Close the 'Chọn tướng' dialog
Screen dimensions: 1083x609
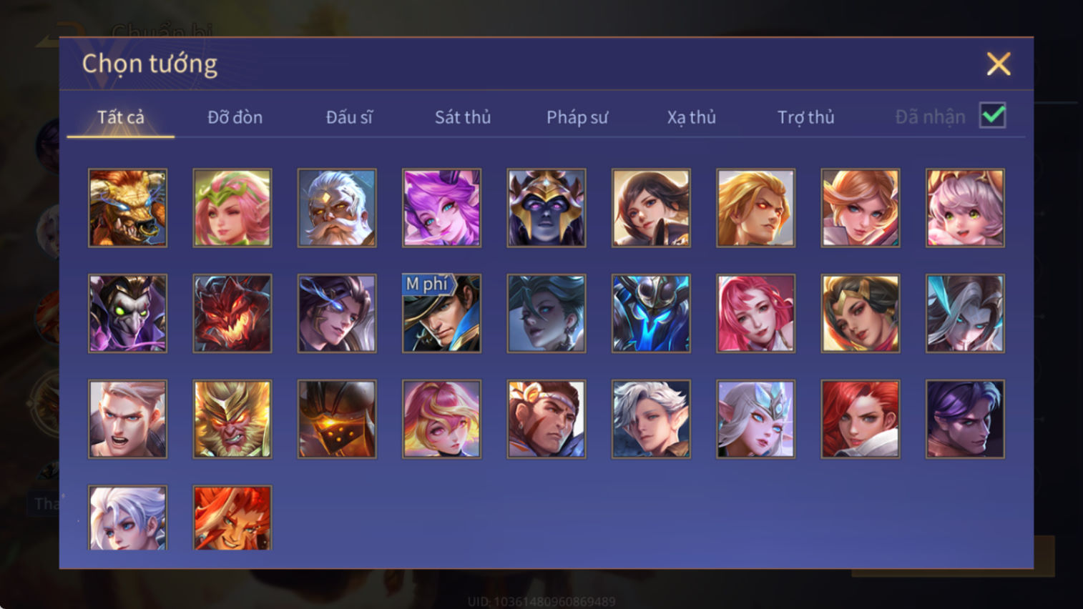point(999,64)
